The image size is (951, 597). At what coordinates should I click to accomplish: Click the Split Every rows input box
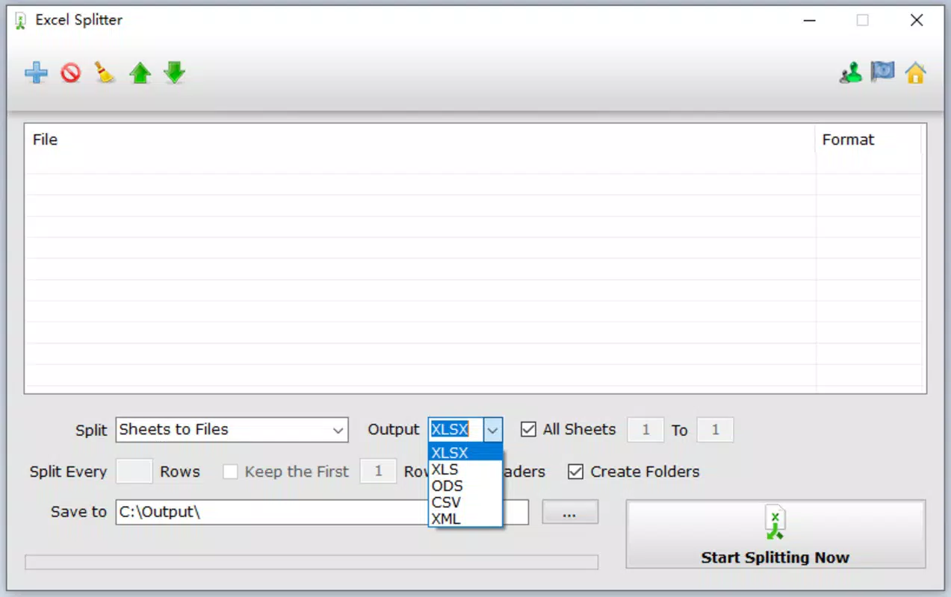pos(134,472)
